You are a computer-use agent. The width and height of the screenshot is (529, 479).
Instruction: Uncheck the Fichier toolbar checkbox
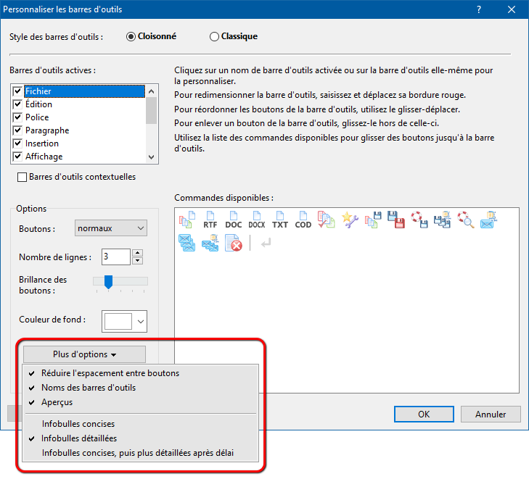coord(17,91)
